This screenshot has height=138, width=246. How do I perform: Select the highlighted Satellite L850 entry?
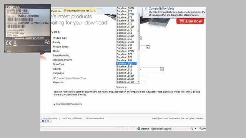126,64
